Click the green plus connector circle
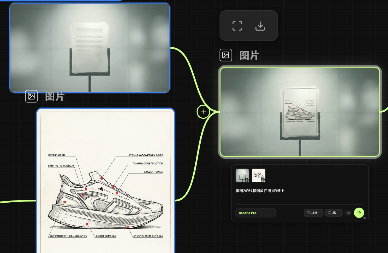The image size is (388, 253). [x=204, y=112]
